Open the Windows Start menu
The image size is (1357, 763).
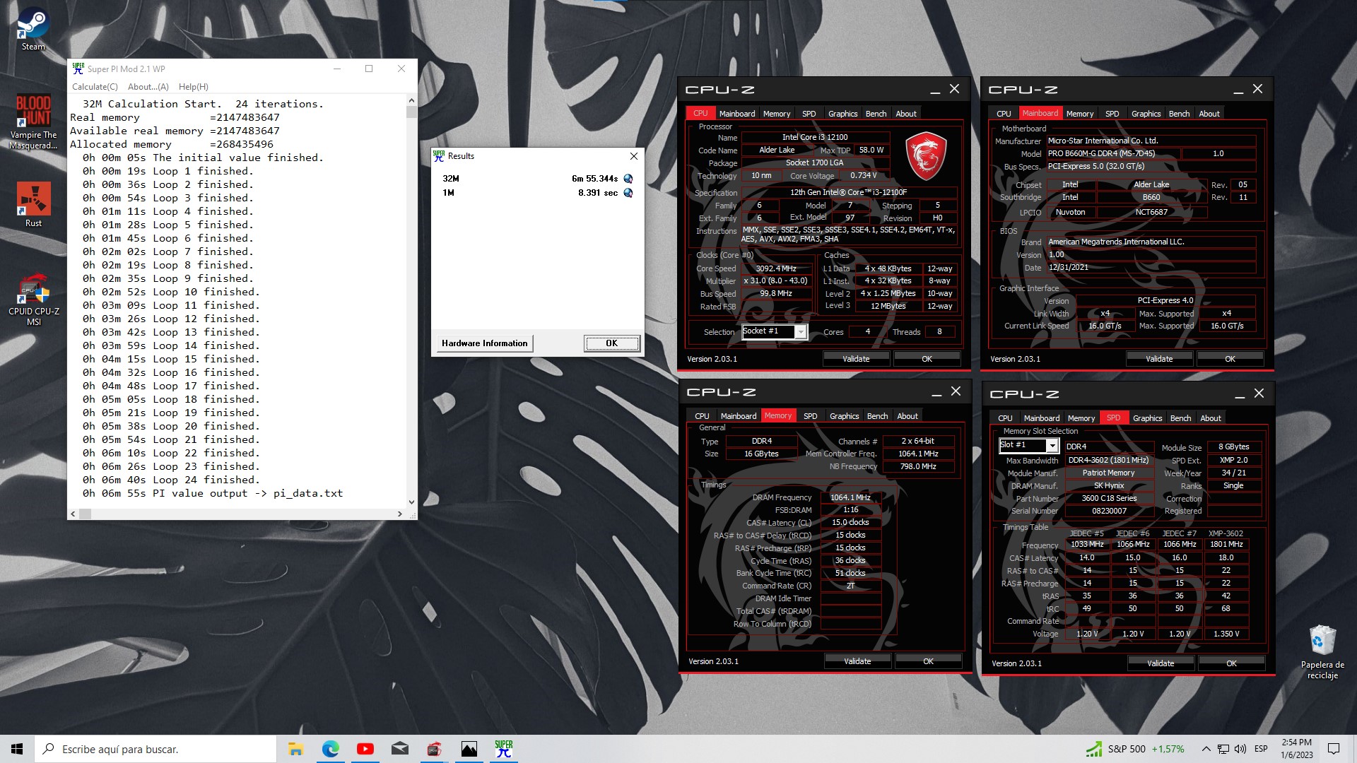tap(17, 749)
